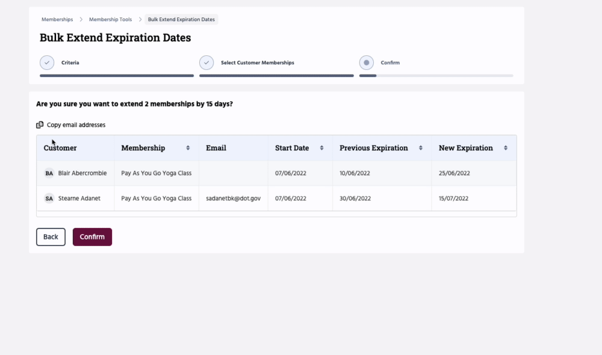Click previous expiration 30/06/2022
Screen dimensions: 602x355
(355, 199)
